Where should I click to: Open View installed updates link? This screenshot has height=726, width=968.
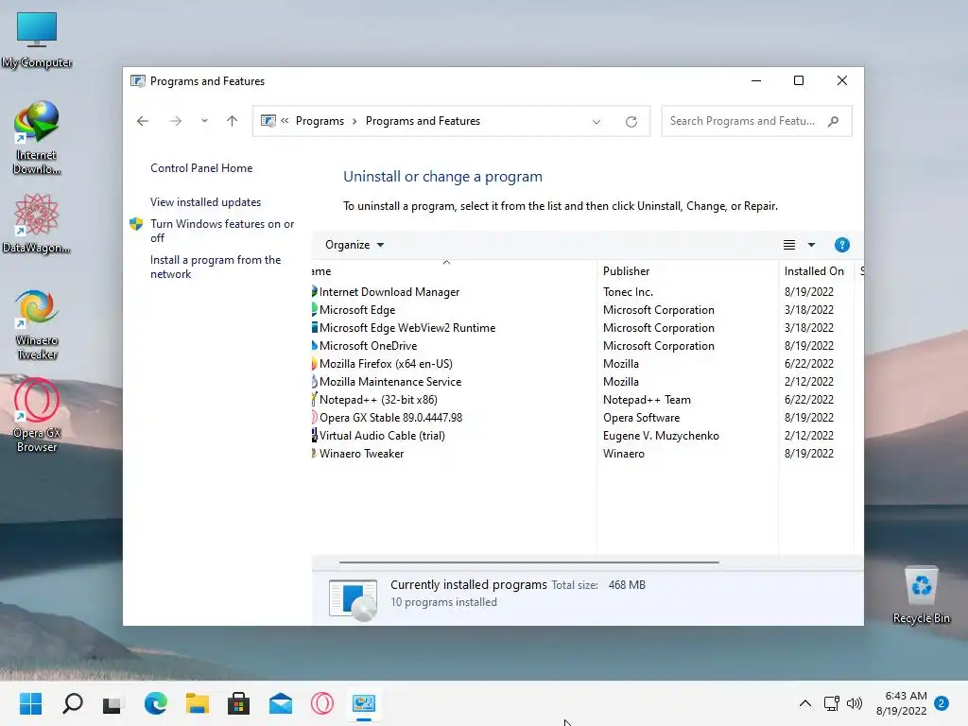click(x=205, y=202)
